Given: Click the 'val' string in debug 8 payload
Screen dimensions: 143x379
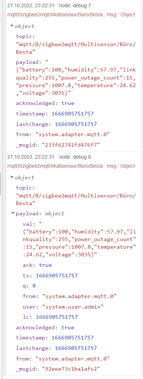Looking at the screenshot, I should tap(79, 239).
